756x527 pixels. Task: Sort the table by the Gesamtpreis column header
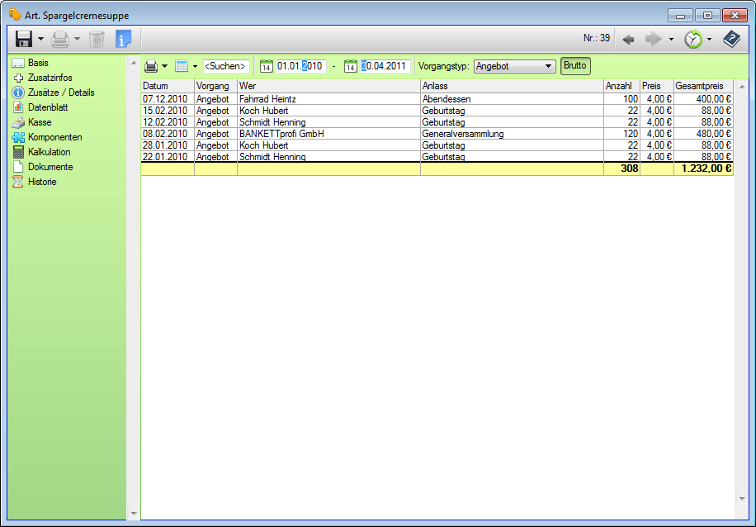tap(702, 86)
